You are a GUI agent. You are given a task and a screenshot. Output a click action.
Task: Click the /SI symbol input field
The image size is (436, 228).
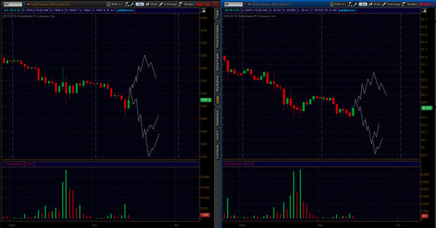click(x=234, y=4)
